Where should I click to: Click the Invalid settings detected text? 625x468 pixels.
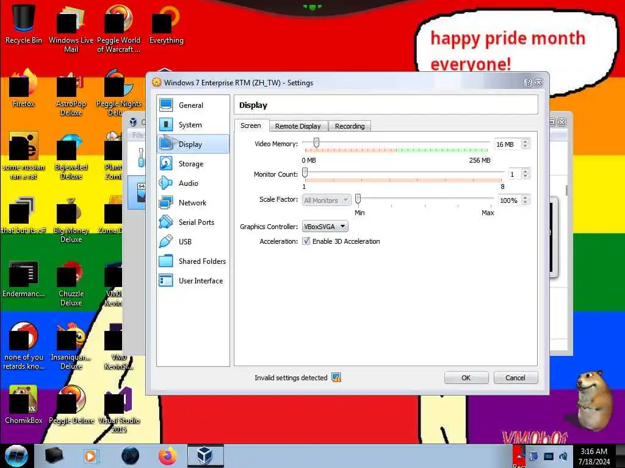point(291,378)
